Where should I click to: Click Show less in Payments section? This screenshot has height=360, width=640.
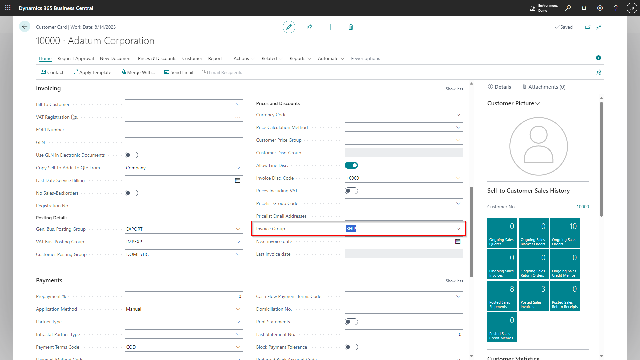[x=454, y=281]
